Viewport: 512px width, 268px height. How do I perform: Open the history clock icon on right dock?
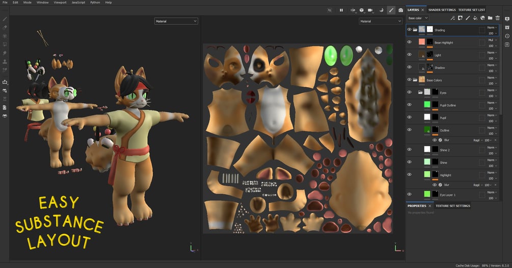tap(507, 36)
